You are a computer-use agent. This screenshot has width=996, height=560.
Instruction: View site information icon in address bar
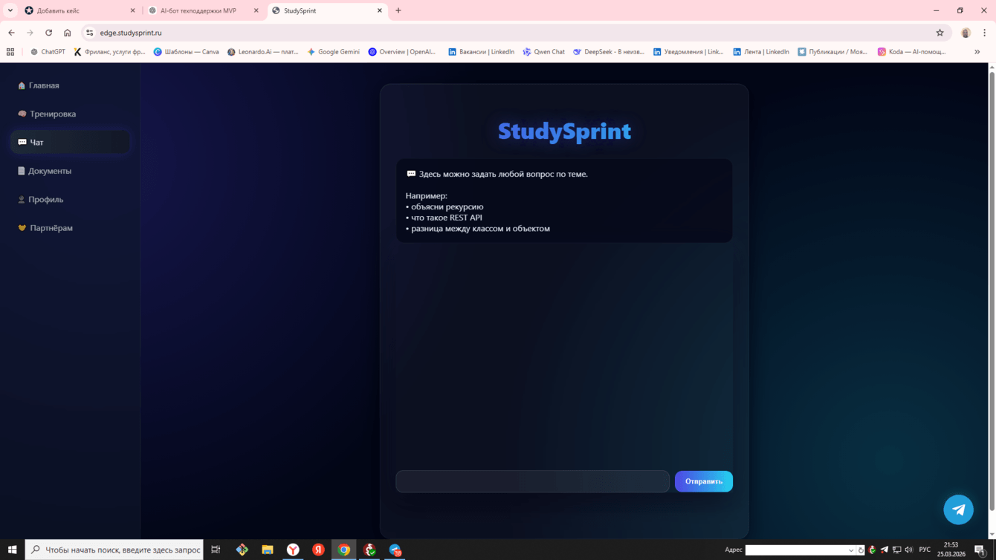coord(90,33)
